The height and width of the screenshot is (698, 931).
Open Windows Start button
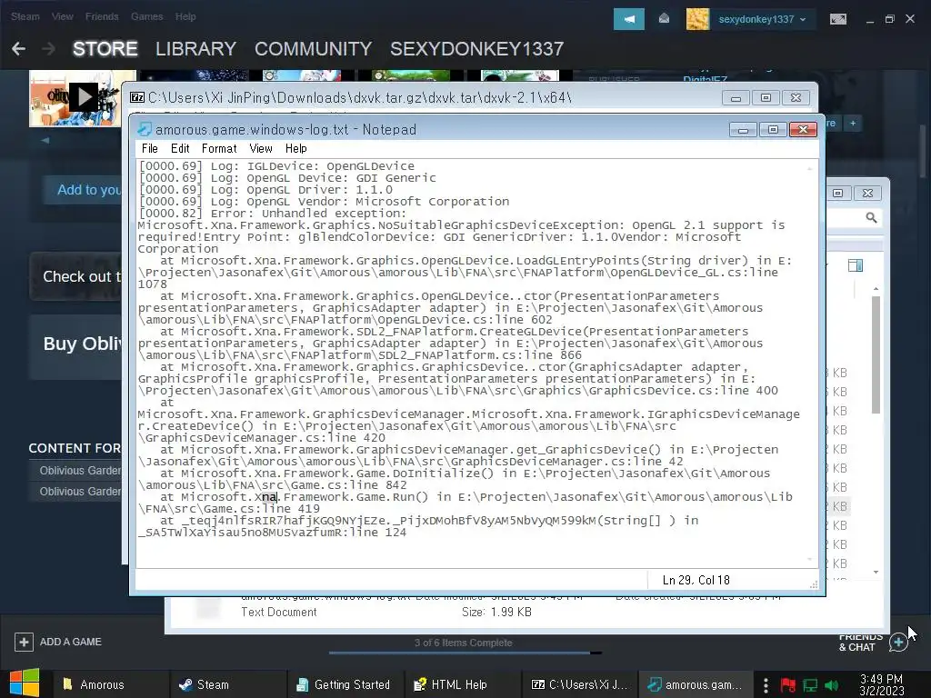coord(24,683)
